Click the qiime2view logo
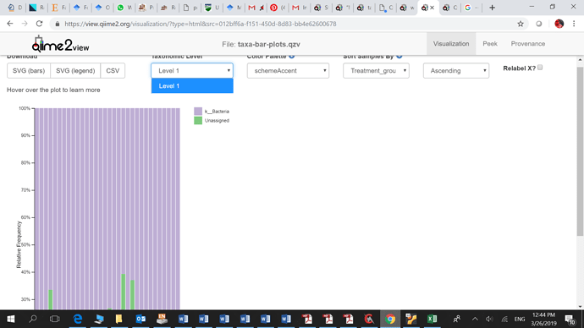This screenshot has width=584, height=328. (x=60, y=45)
